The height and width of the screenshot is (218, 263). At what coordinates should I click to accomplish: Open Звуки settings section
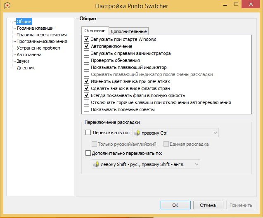coord(23,61)
